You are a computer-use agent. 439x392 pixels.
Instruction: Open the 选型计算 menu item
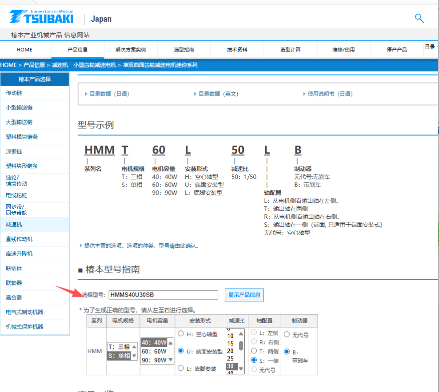(290, 50)
